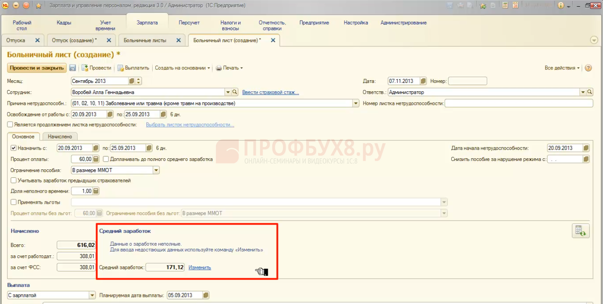603x304 pixels.
Task: Open calculator for Доля неполного времени field
Action: tap(96, 191)
